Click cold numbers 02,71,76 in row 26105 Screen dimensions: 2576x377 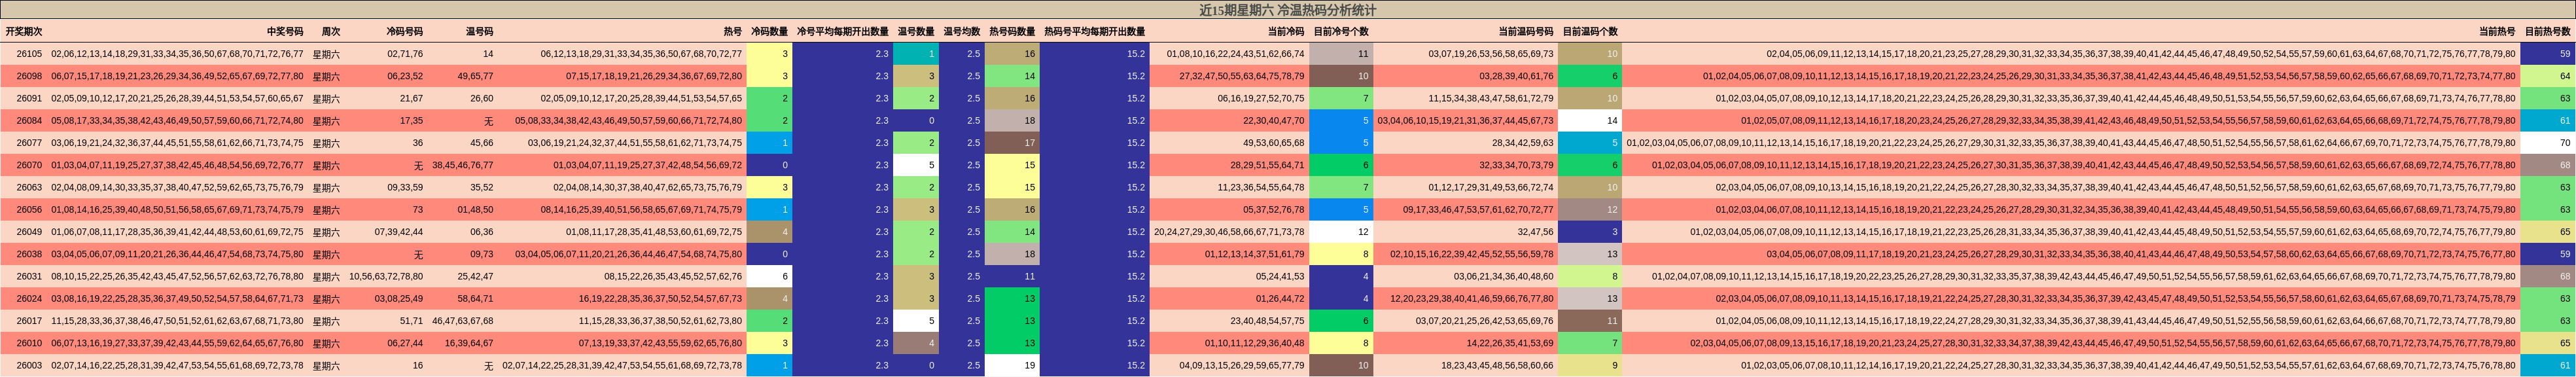(x=405, y=54)
